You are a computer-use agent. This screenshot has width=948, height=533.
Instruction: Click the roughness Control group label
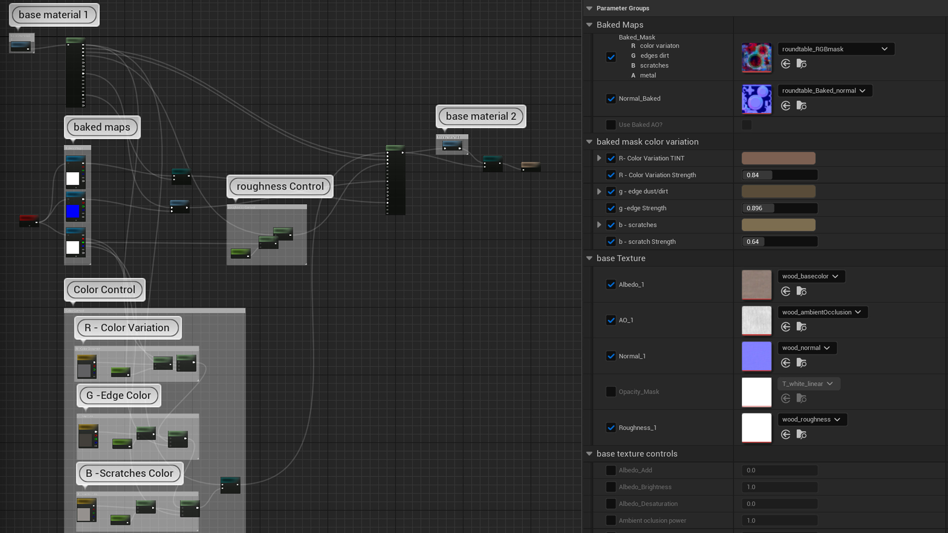(280, 186)
